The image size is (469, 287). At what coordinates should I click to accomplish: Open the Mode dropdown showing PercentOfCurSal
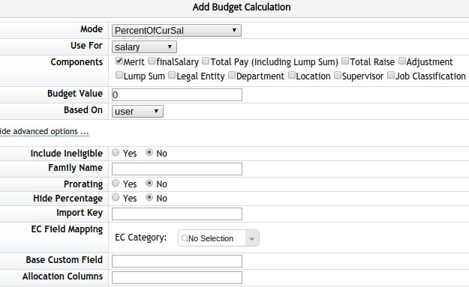(x=176, y=31)
